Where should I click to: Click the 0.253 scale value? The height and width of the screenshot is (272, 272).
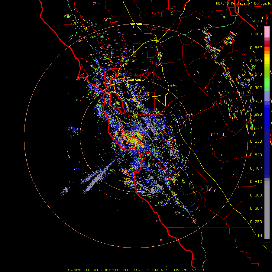click(x=256, y=222)
